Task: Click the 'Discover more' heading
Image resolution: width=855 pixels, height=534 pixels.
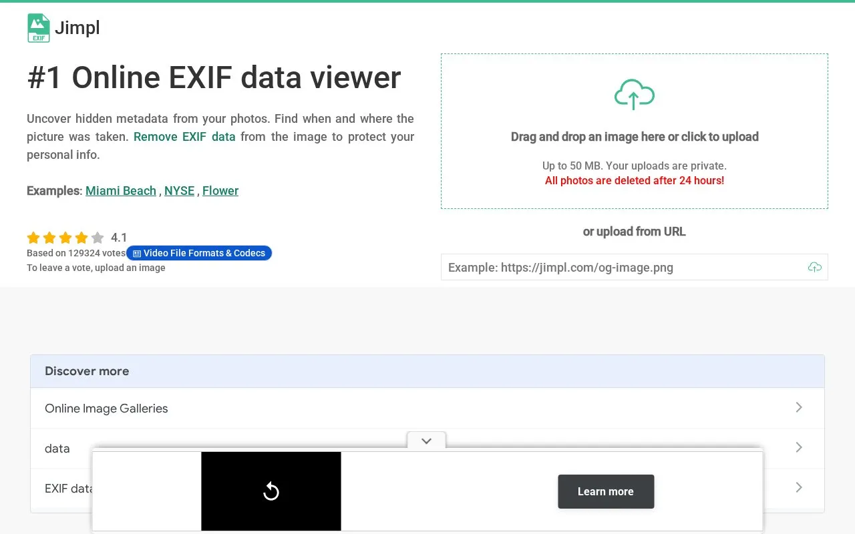Action: click(x=87, y=371)
